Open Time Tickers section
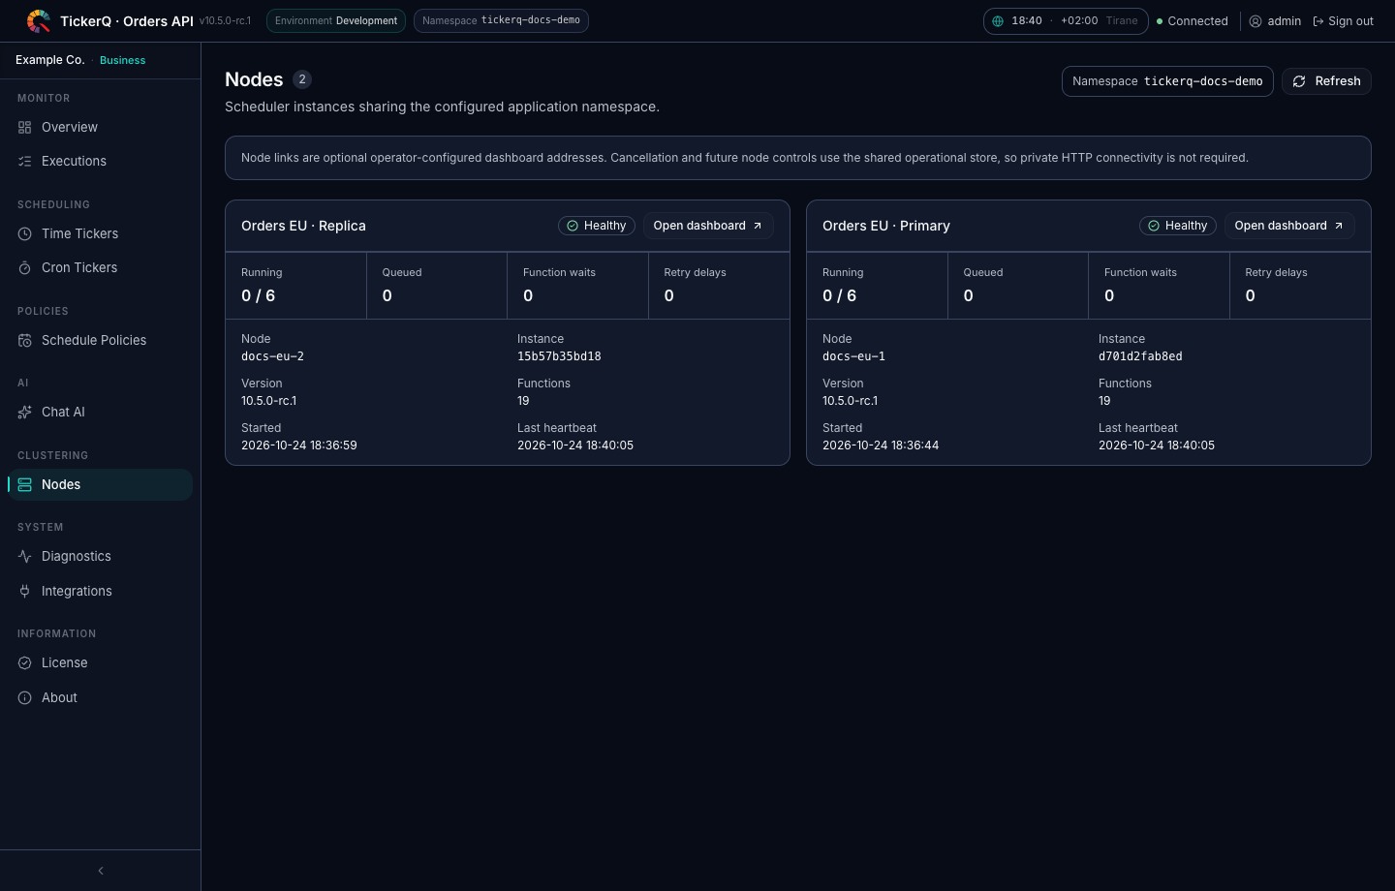 pos(100,233)
